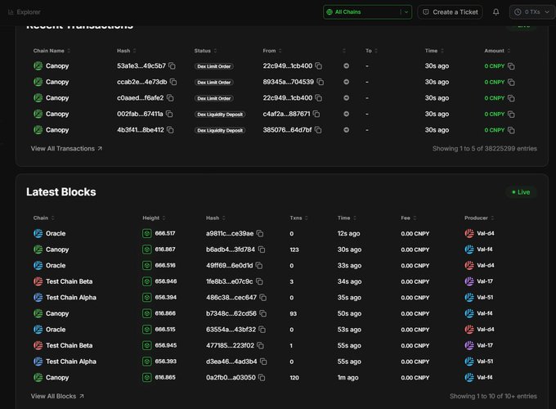The height and width of the screenshot is (409, 556).
Task: Copy block hash a9811c...ce39ae
Action: (260, 233)
